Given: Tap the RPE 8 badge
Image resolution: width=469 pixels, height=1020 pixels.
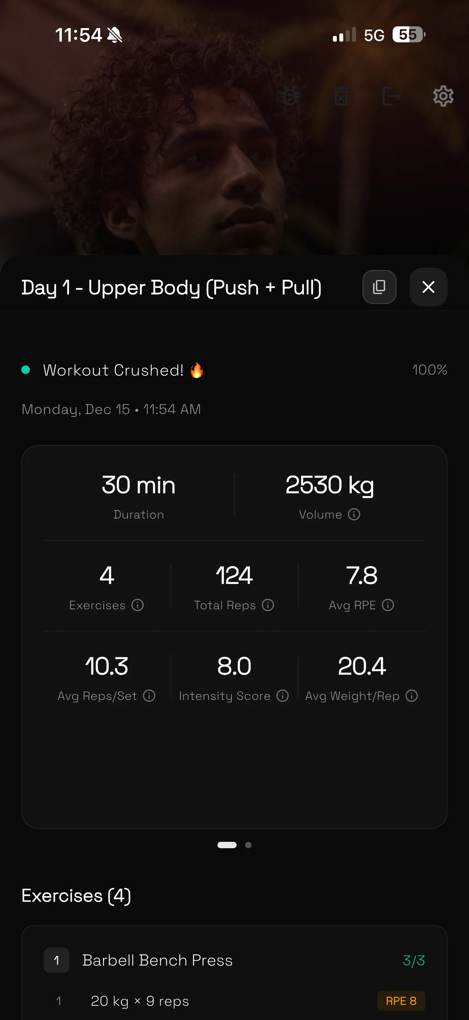Looking at the screenshot, I should 401,1000.
